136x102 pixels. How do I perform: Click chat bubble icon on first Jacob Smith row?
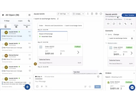(x=30, y=36)
